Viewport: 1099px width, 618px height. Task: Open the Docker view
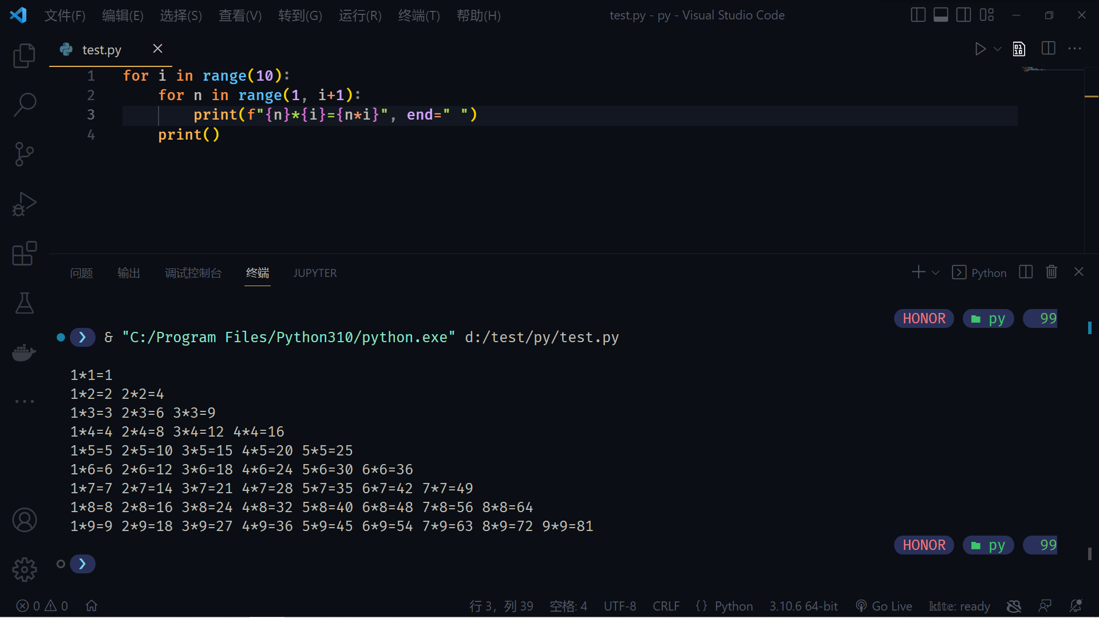point(24,352)
